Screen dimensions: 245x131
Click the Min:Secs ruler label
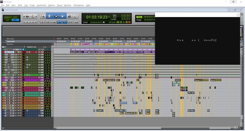(10, 39)
